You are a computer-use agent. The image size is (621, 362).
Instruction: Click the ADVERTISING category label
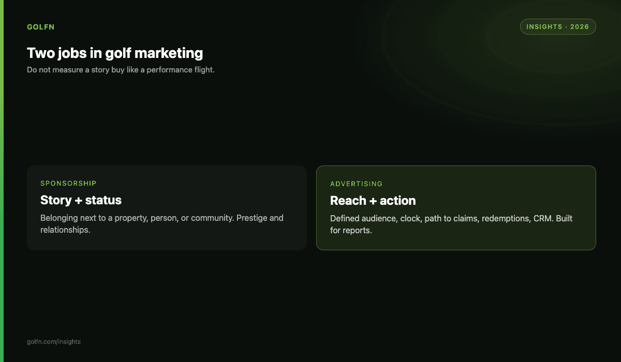tap(357, 184)
